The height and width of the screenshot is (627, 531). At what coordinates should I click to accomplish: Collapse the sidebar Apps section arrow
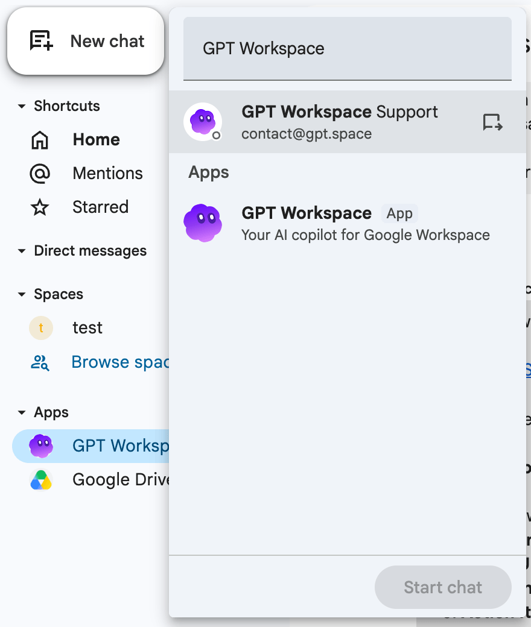[22, 412]
